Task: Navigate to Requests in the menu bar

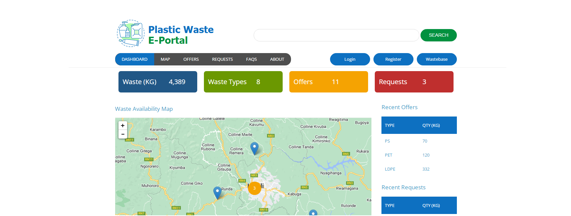Action: point(222,59)
